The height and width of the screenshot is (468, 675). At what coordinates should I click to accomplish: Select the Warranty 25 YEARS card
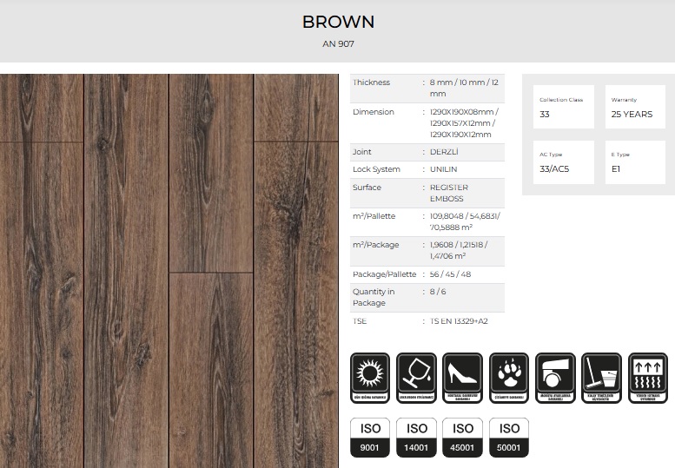point(635,107)
